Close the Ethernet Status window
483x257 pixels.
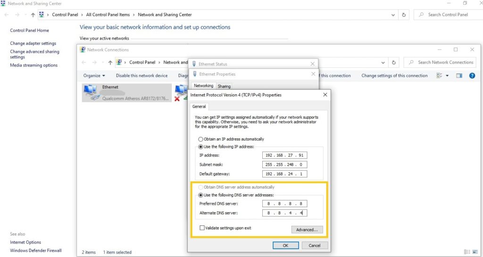point(312,64)
